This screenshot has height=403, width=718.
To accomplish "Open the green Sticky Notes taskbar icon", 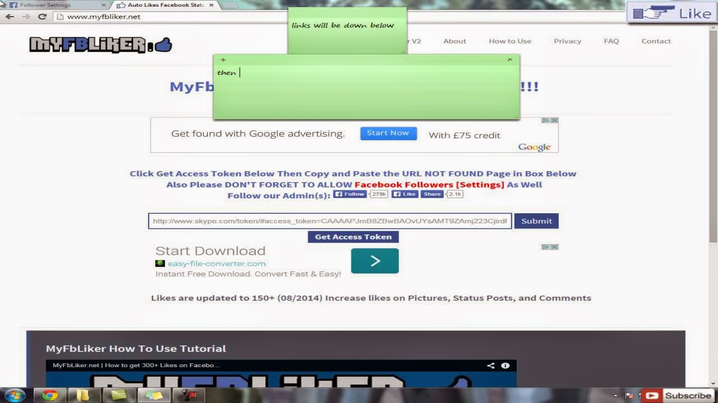I will pos(118,395).
